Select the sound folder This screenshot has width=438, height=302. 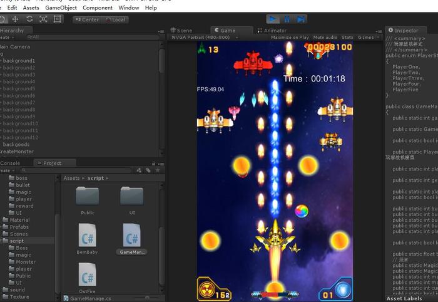pyautogui.click(x=14, y=289)
